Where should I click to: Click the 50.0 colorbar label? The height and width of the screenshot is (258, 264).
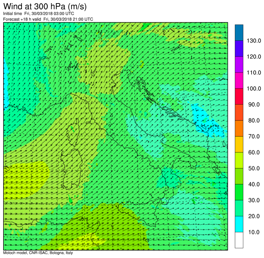tap(254, 168)
